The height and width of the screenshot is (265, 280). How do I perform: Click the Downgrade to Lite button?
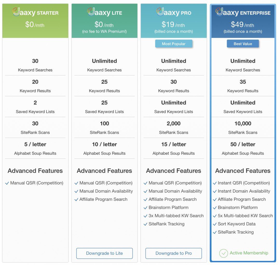click(105, 253)
